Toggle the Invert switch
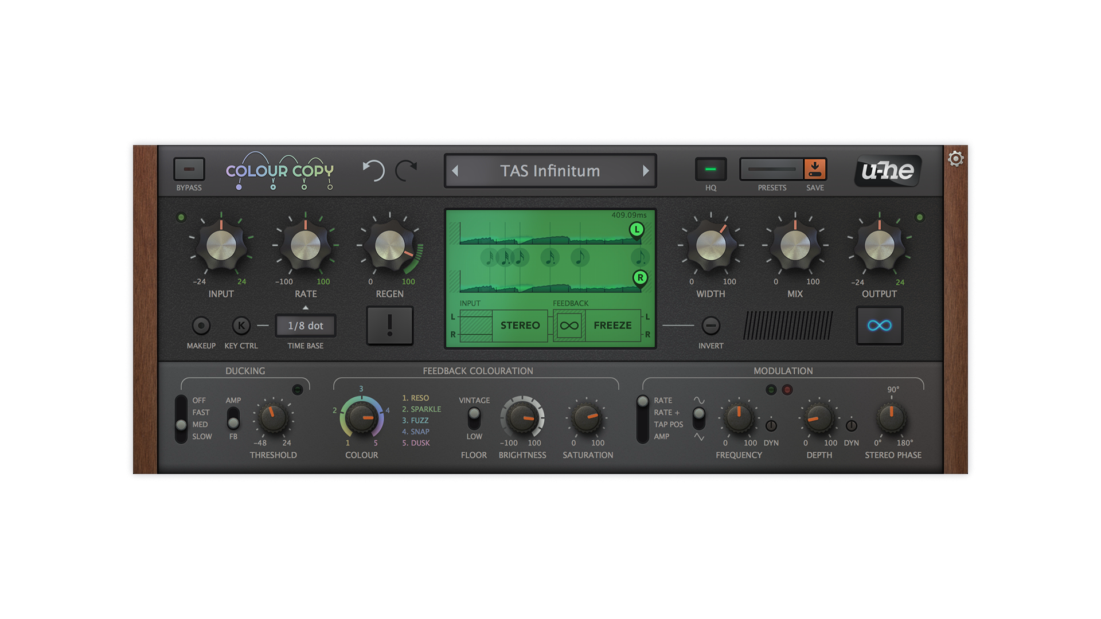This screenshot has height=619, width=1101. click(710, 326)
